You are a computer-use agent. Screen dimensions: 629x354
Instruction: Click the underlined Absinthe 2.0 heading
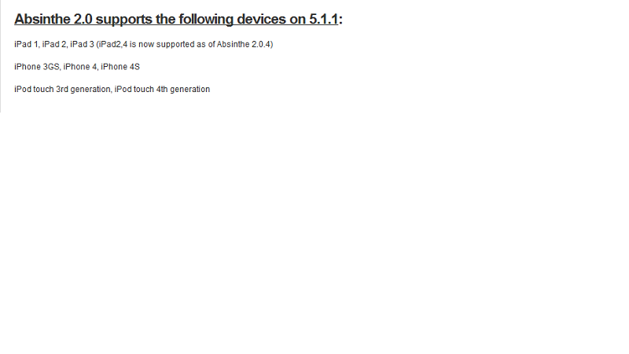pos(176,19)
